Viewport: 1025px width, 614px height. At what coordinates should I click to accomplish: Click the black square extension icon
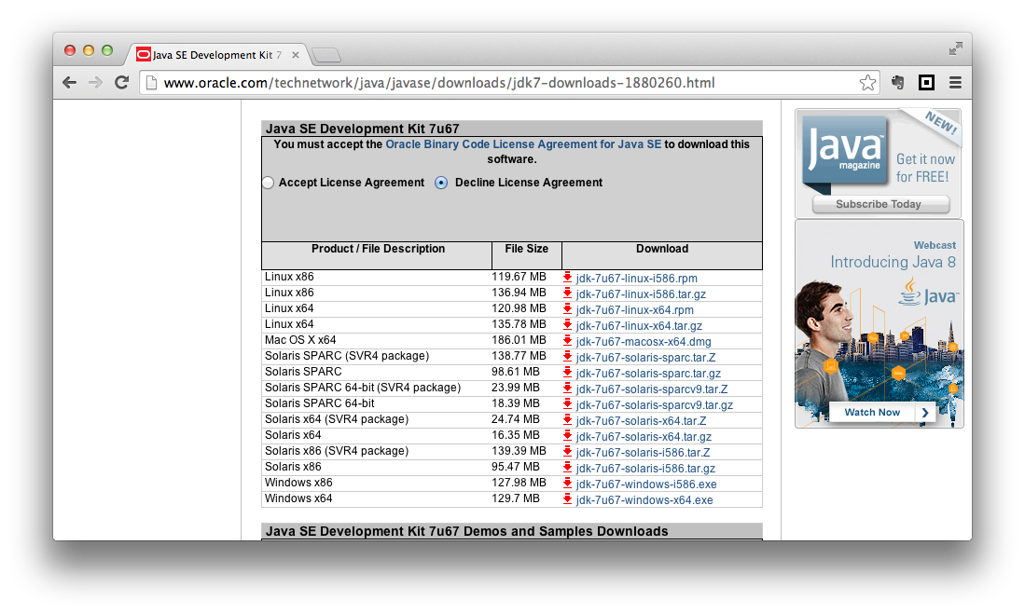926,83
